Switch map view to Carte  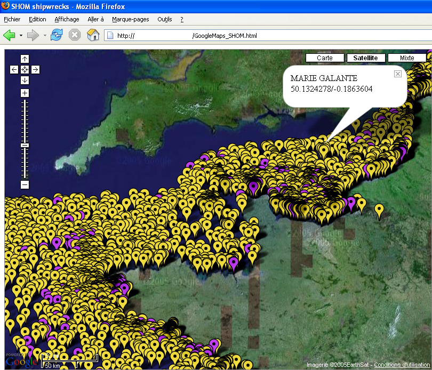324,58
